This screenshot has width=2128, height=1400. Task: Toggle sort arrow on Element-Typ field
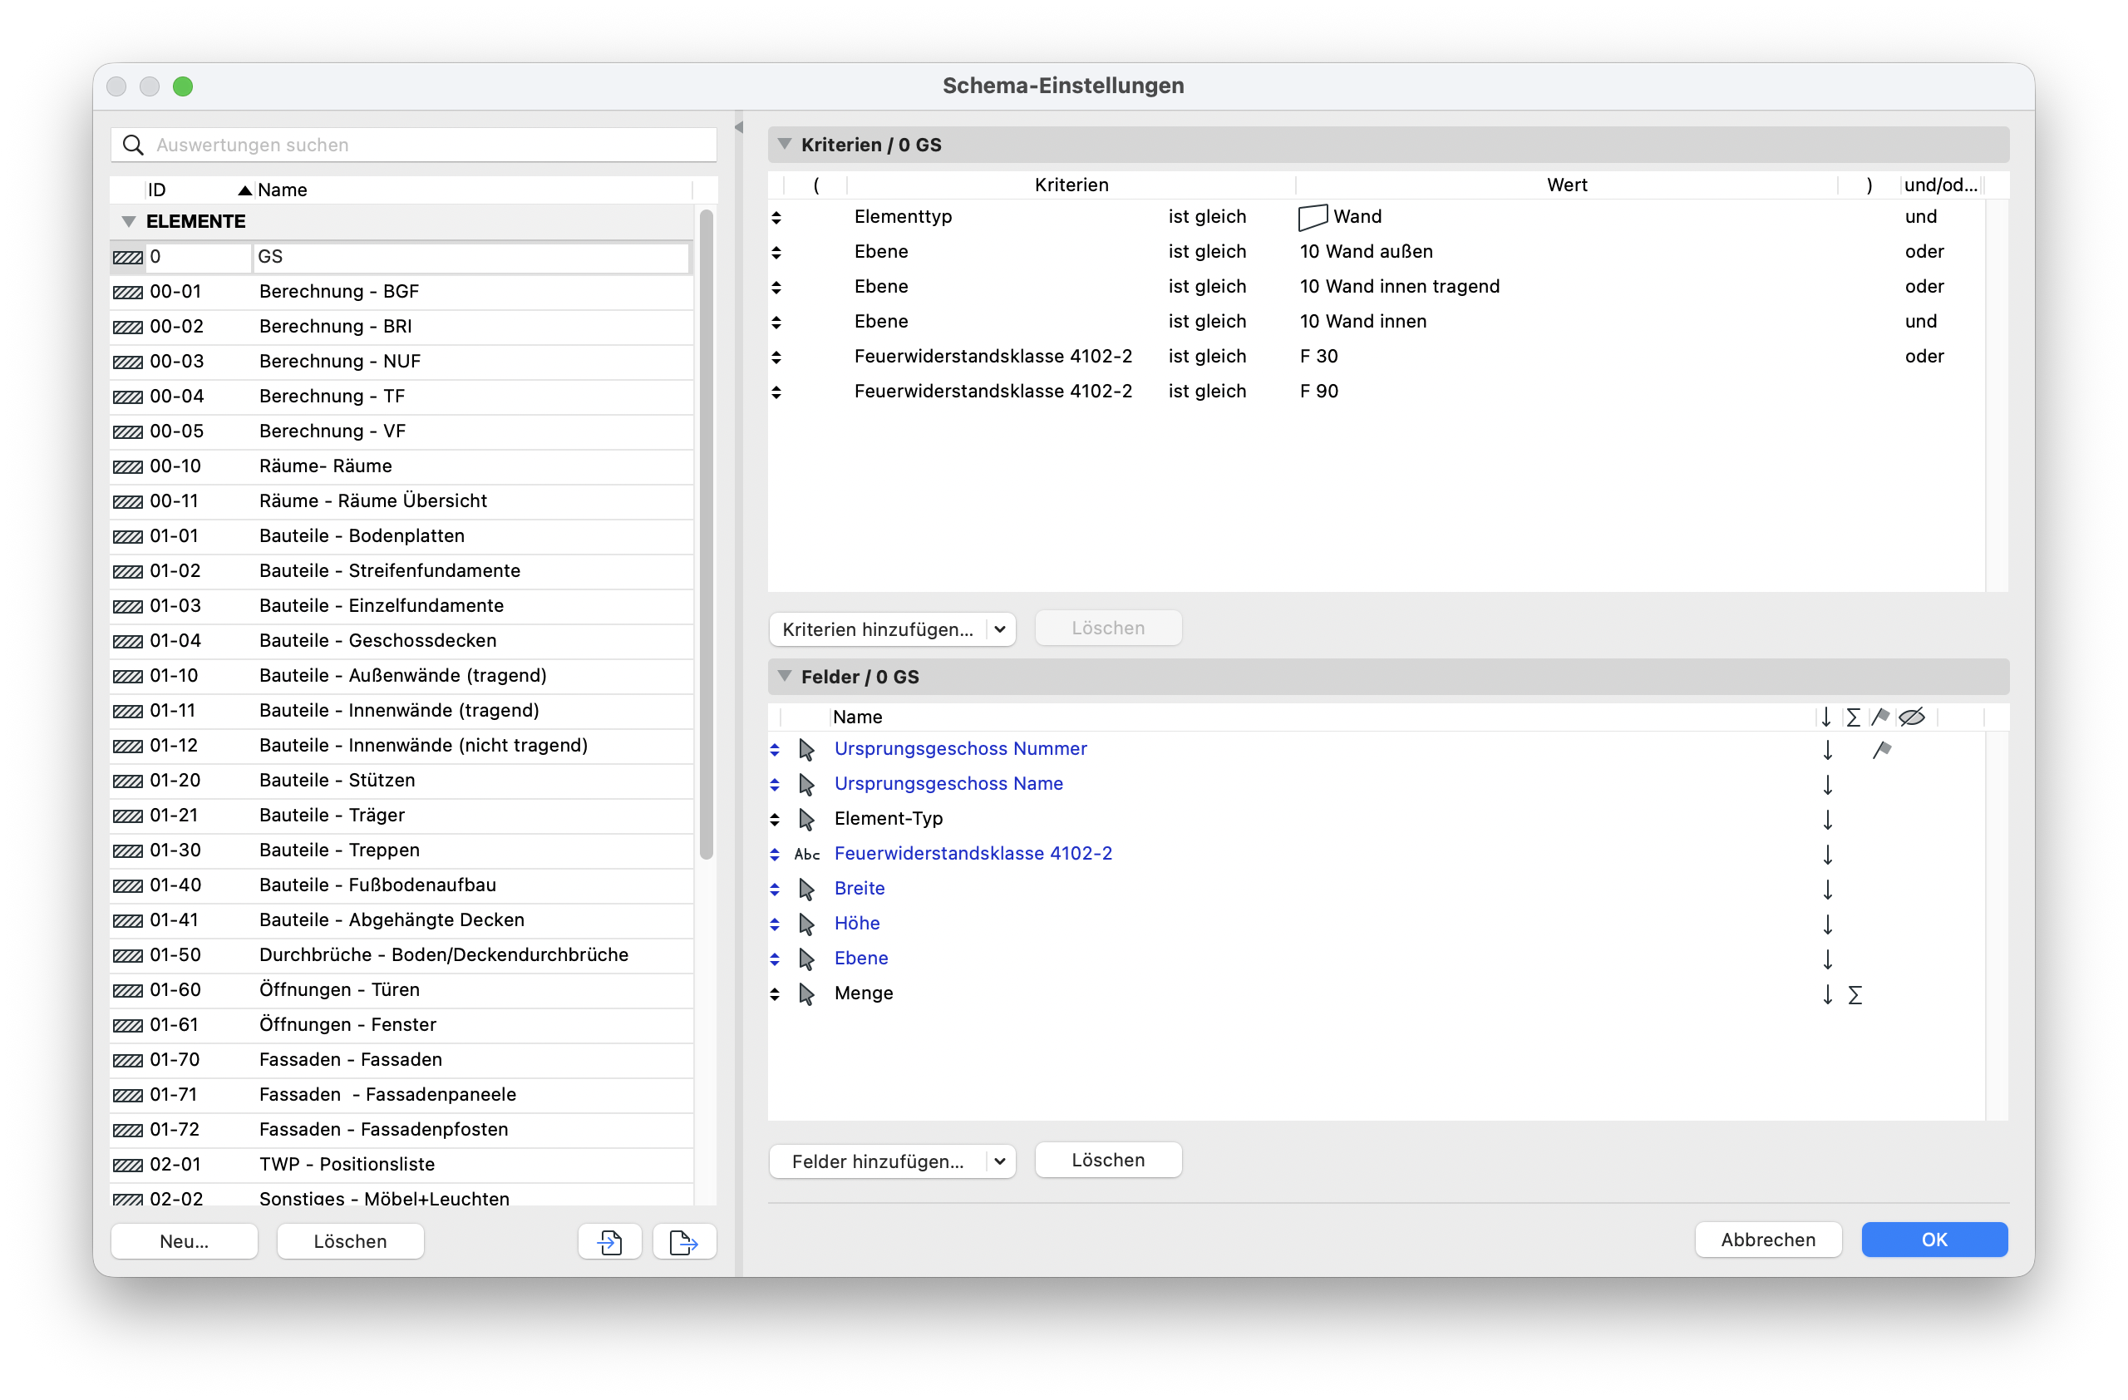click(1828, 819)
